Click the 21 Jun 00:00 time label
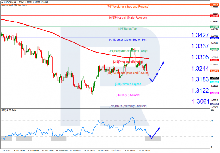The height and width of the screenshot is (153, 220). (x=75, y=151)
